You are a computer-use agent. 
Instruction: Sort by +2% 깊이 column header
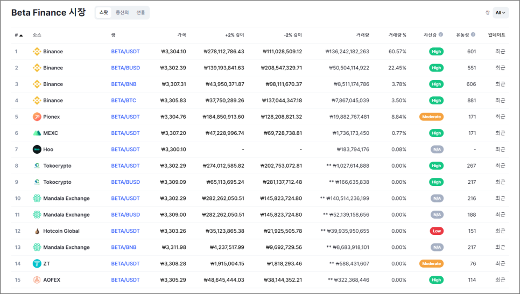tap(235, 35)
